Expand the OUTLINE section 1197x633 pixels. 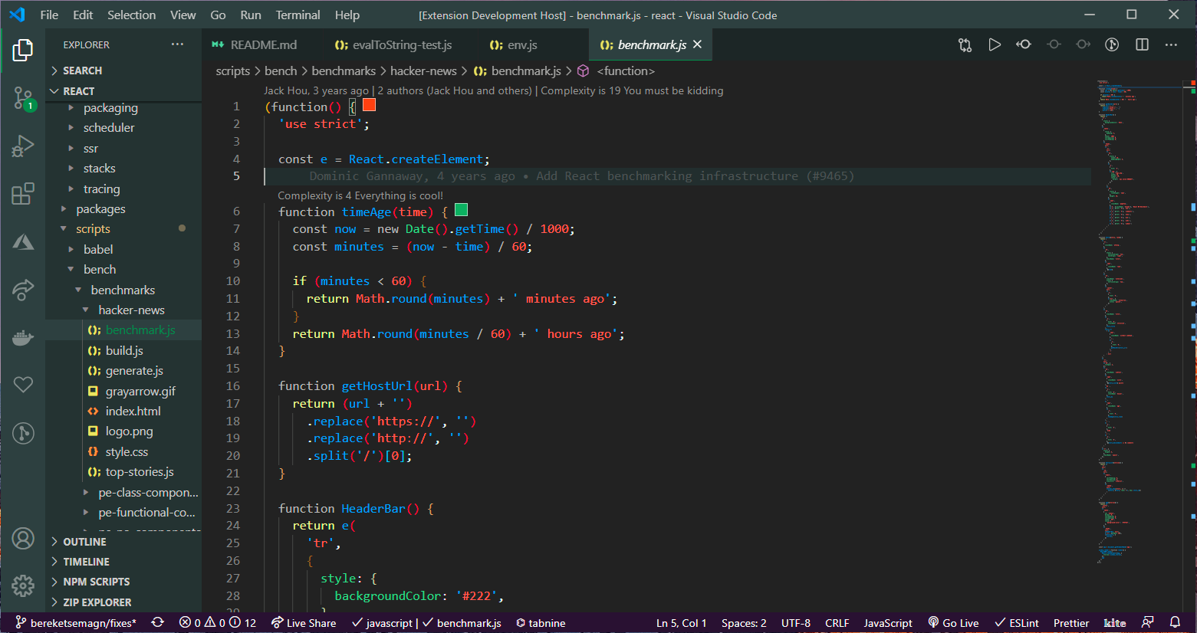(84, 542)
